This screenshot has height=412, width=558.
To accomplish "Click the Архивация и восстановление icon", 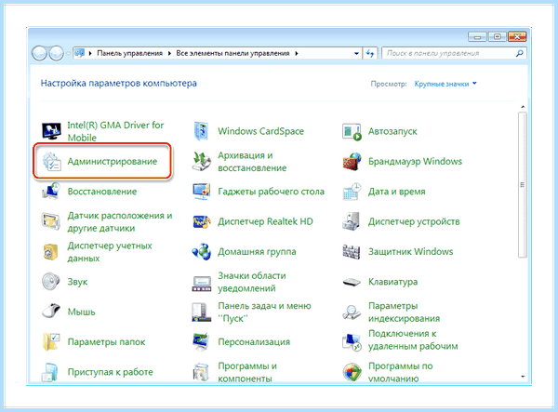I will 202,162.
